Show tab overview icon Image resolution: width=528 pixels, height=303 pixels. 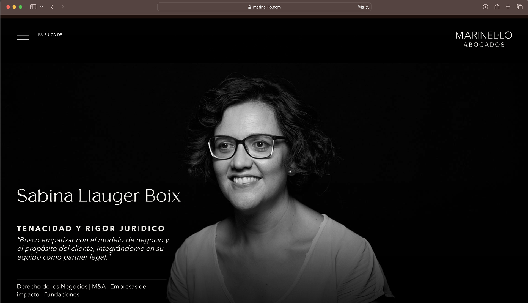click(519, 7)
